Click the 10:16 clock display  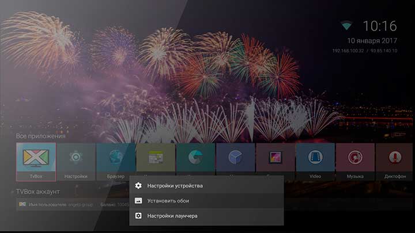[x=379, y=26]
